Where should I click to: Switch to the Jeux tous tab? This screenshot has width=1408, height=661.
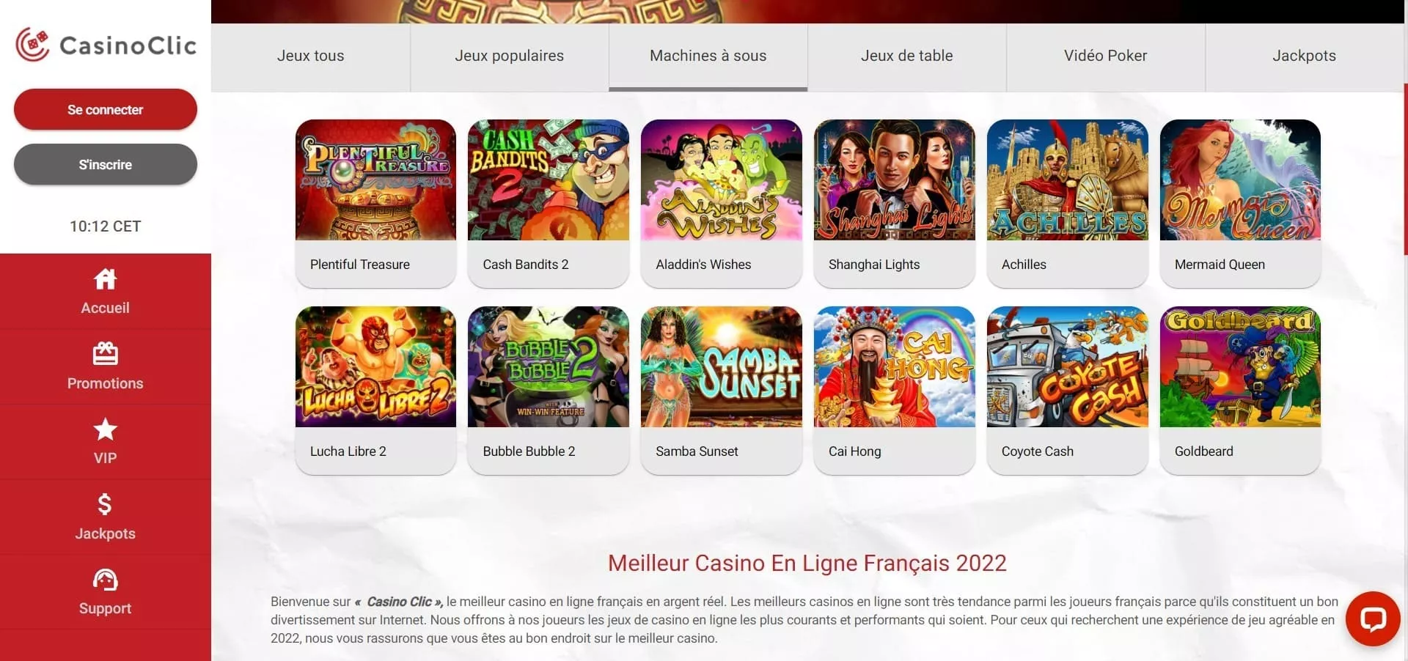311,56
